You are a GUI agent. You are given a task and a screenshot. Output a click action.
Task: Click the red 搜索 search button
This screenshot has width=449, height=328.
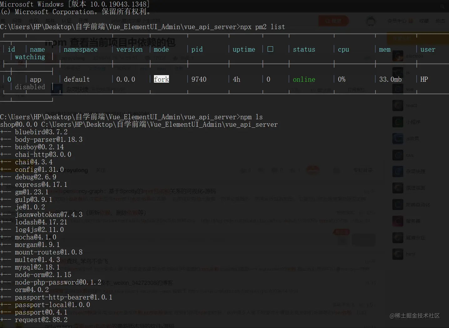click(x=333, y=21)
